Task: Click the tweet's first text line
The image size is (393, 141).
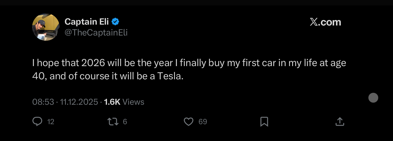Action: pos(189,63)
